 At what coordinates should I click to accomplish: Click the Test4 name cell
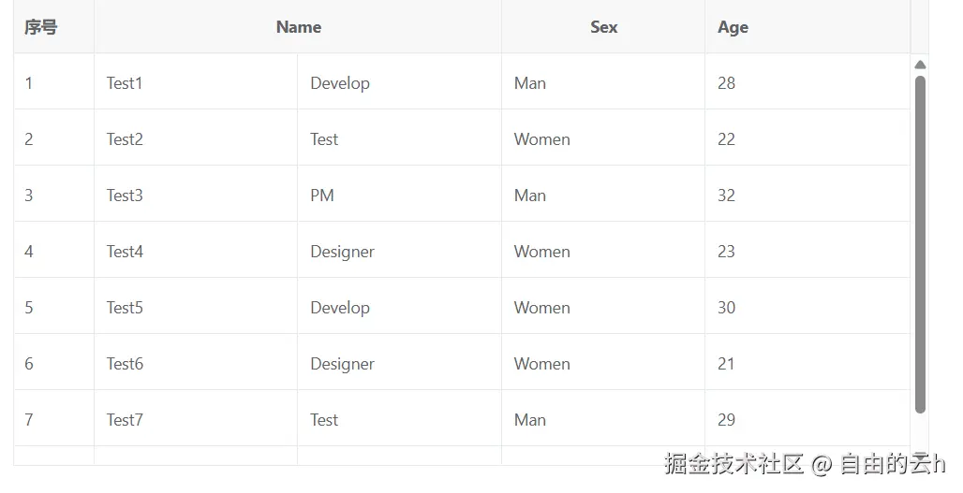125,252
